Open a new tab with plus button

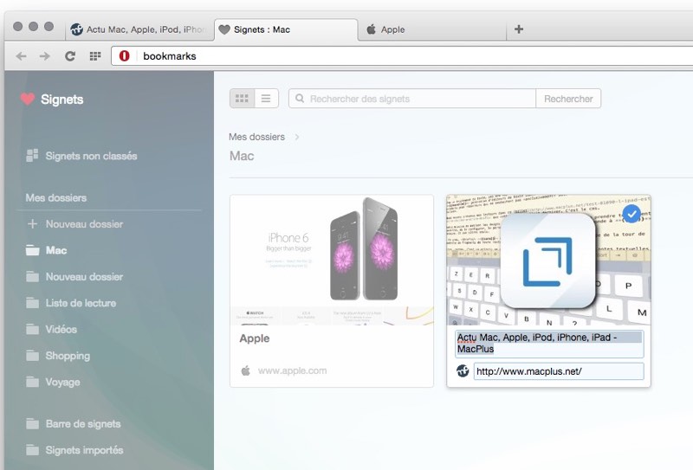coord(519,29)
